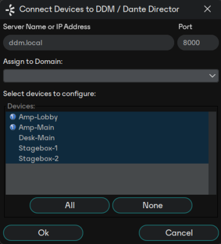Open the Assign to Domain dropdown
Screen dimensions: 221x244
(111, 75)
